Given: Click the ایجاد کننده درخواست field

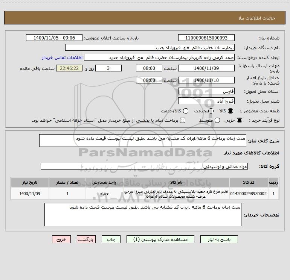Looking at the screenshot, I should pos(159,58).
